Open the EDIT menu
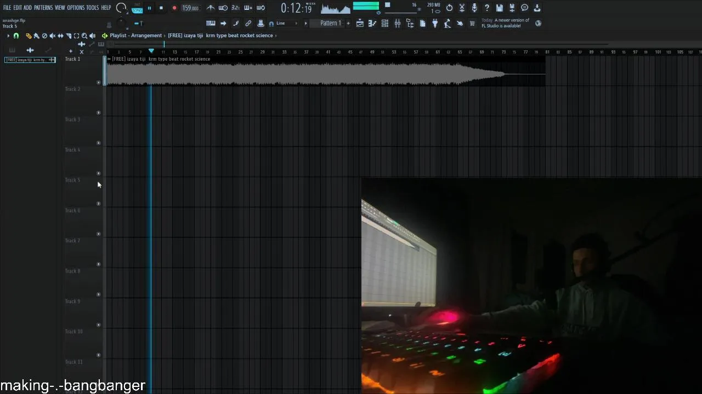 tap(18, 8)
